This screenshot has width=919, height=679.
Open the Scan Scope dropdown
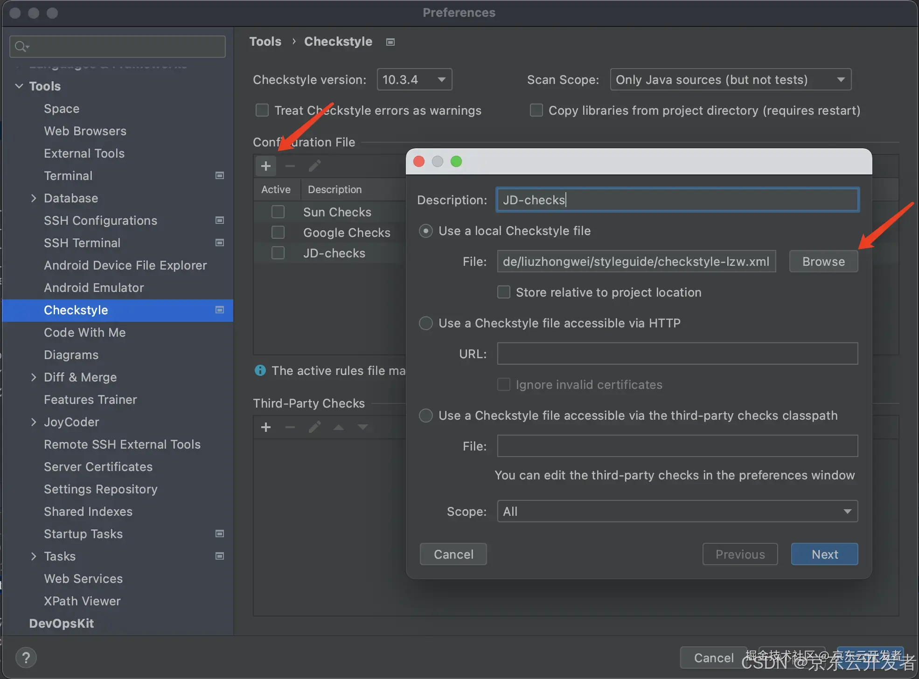[x=730, y=80]
